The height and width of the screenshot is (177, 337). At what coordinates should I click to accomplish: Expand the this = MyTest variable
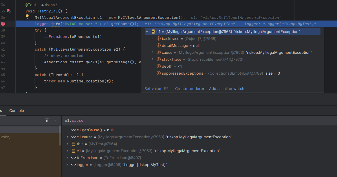67,144
